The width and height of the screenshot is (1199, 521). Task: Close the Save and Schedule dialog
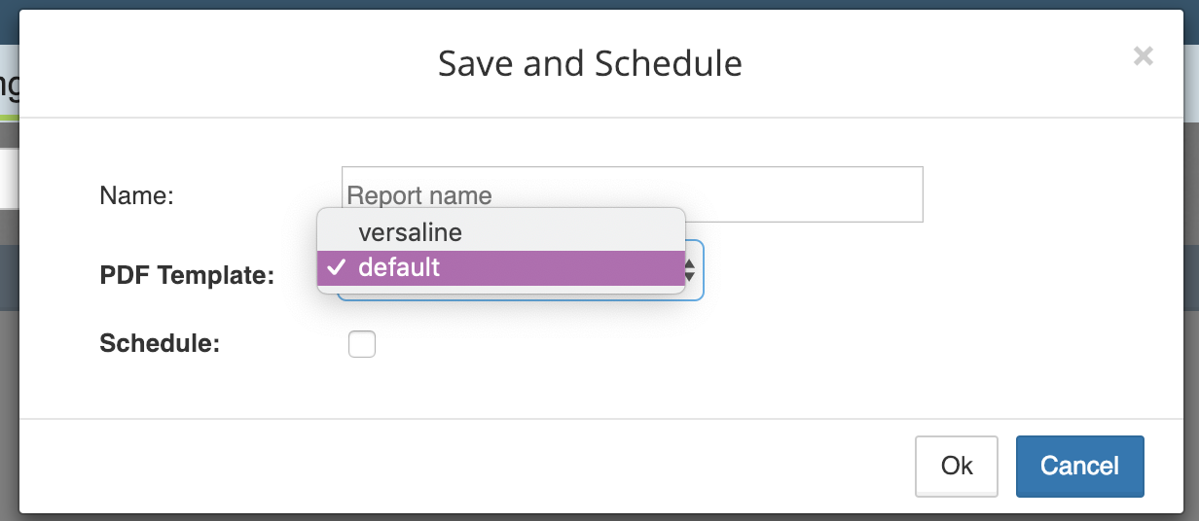point(1144,56)
